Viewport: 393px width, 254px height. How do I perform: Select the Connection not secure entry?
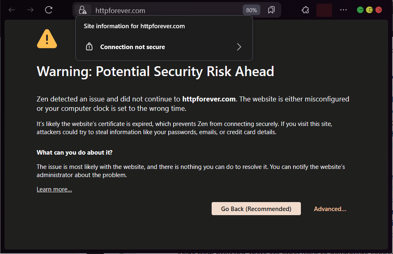[164, 47]
